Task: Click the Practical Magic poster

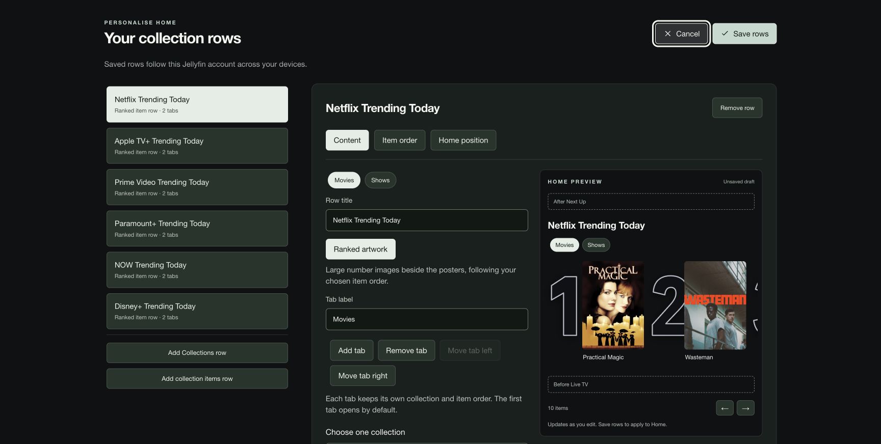Action: (x=613, y=305)
